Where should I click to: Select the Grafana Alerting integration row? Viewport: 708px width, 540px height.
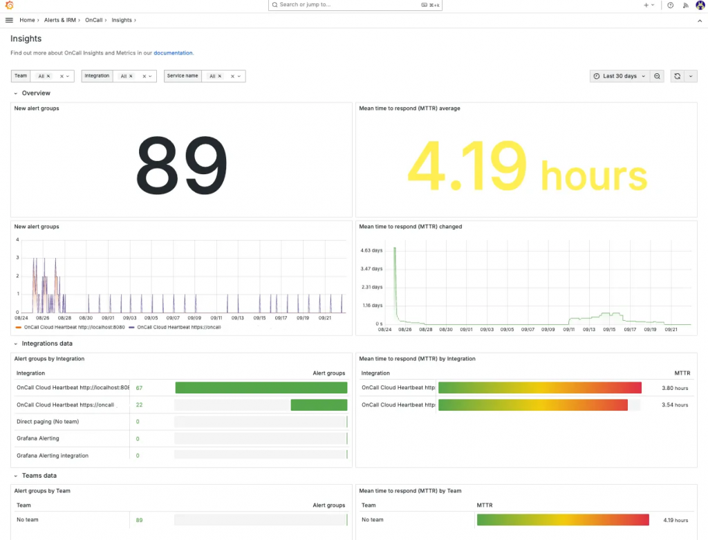182,456
